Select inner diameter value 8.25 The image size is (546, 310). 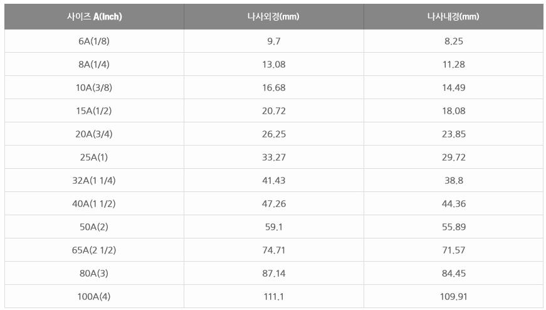[x=453, y=41]
